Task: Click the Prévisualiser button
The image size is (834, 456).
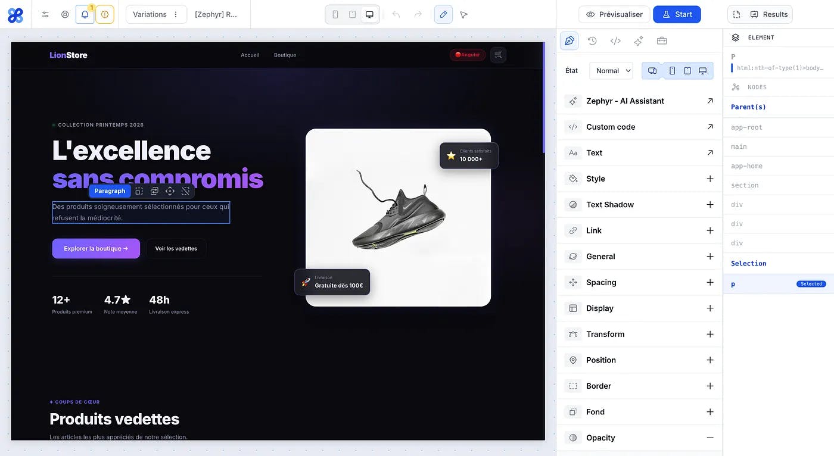Action: (x=614, y=14)
